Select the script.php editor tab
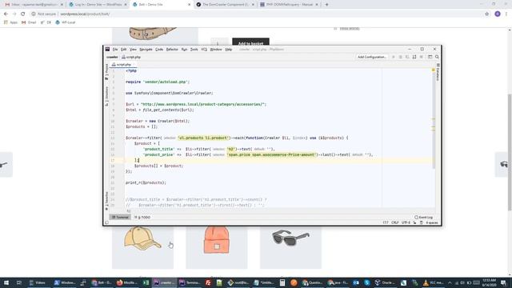512x288 pixels. coord(123,65)
